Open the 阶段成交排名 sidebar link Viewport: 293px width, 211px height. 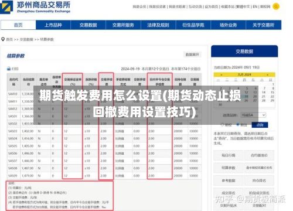259,193
